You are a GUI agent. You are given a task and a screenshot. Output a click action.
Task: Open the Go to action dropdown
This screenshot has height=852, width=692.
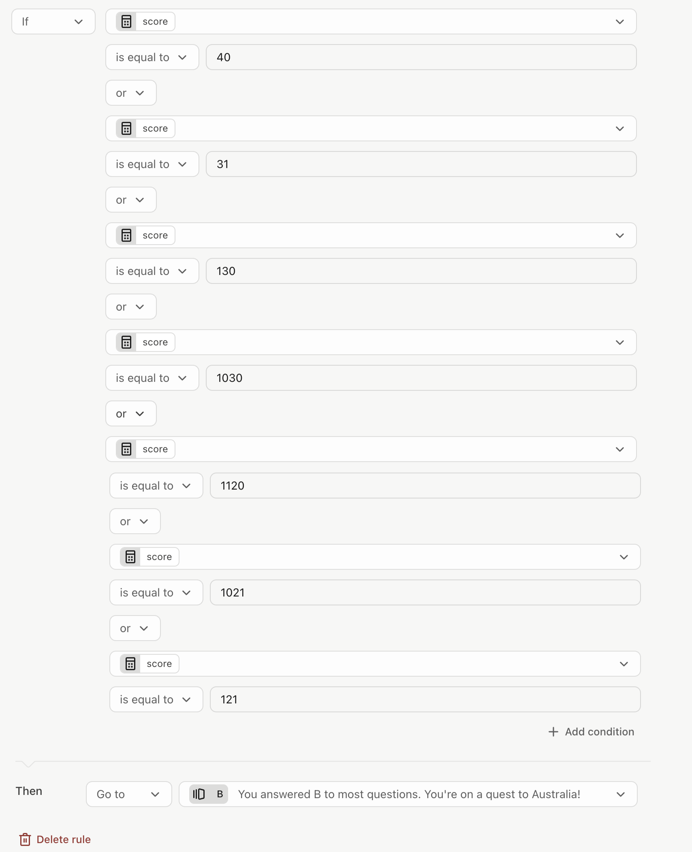point(129,794)
